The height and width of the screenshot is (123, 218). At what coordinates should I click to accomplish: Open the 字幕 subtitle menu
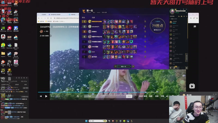[x=162, y=96]
